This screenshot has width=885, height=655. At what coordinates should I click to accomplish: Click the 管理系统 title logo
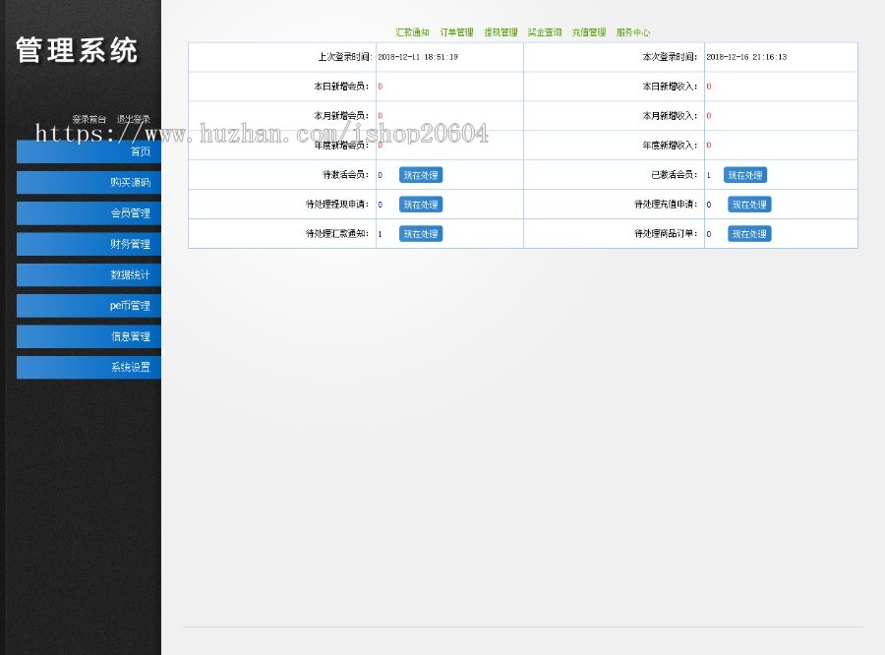pyautogui.click(x=76, y=50)
